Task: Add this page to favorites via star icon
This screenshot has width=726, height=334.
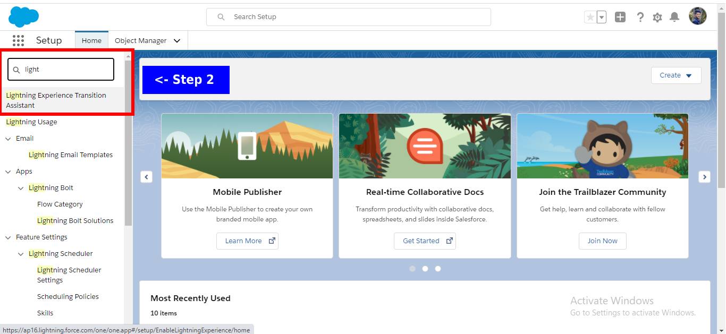Action: pyautogui.click(x=589, y=16)
